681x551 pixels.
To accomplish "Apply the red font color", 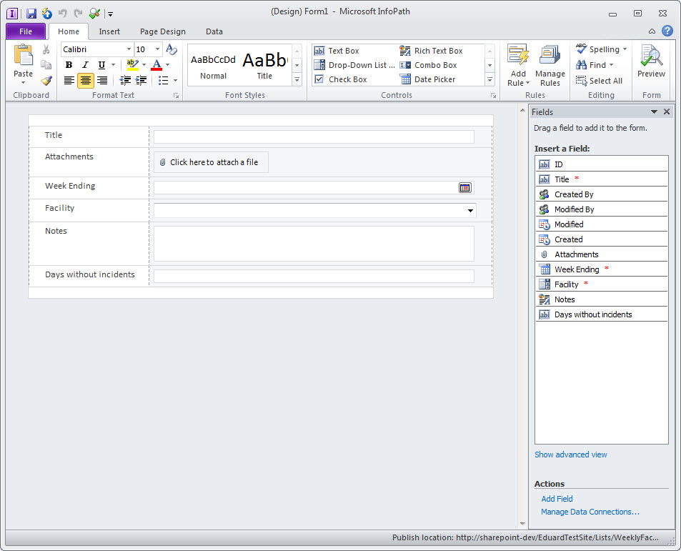I will [x=156, y=65].
